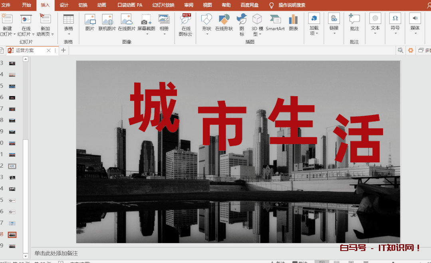Open the 媒体 (Media) dropdown
Screen dimensions: 431x263
[x=415, y=24]
